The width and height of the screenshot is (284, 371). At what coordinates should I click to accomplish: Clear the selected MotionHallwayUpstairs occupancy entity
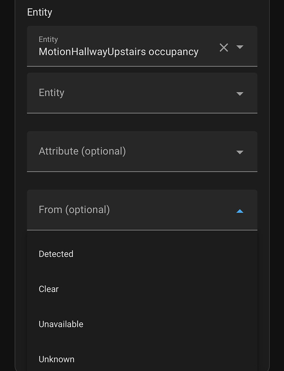pos(224,47)
